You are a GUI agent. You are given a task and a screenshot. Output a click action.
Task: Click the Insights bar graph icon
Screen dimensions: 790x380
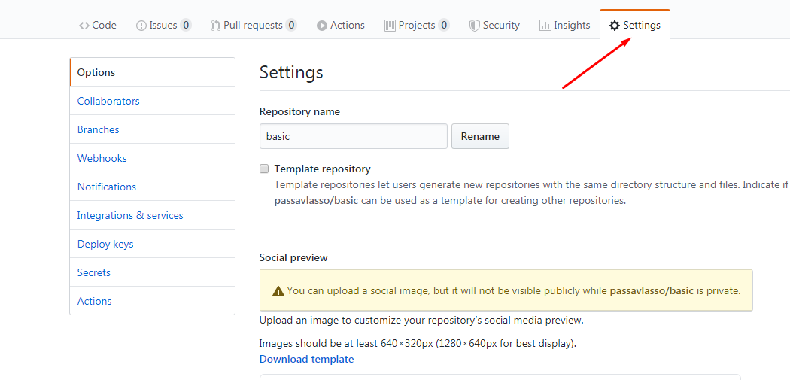click(545, 26)
